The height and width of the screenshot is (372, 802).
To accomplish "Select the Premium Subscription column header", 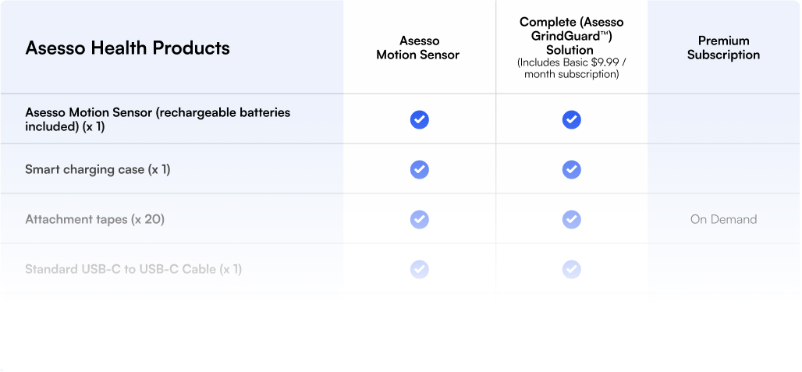I will 723,48.
